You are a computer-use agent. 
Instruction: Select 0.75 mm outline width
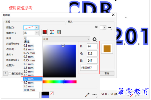(33, 61)
